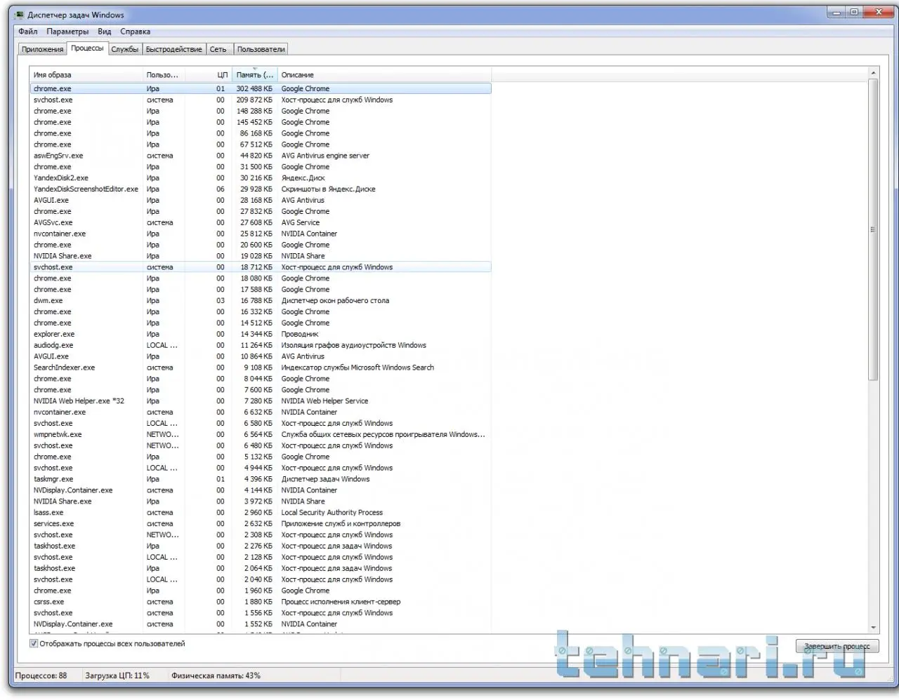
Task: Open the Быстродействие tab
Action: (174, 49)
